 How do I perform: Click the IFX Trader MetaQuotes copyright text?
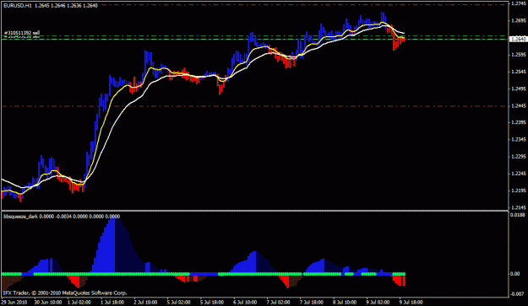pyautogui.click(x=65, y=293)
